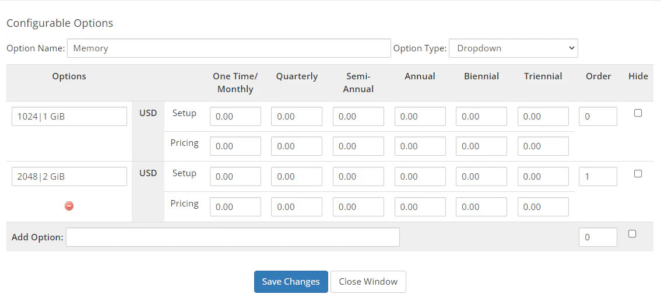Select 2048|2 GiB Pricing Triennial field
661x308 pixels.
pos(543,206)
